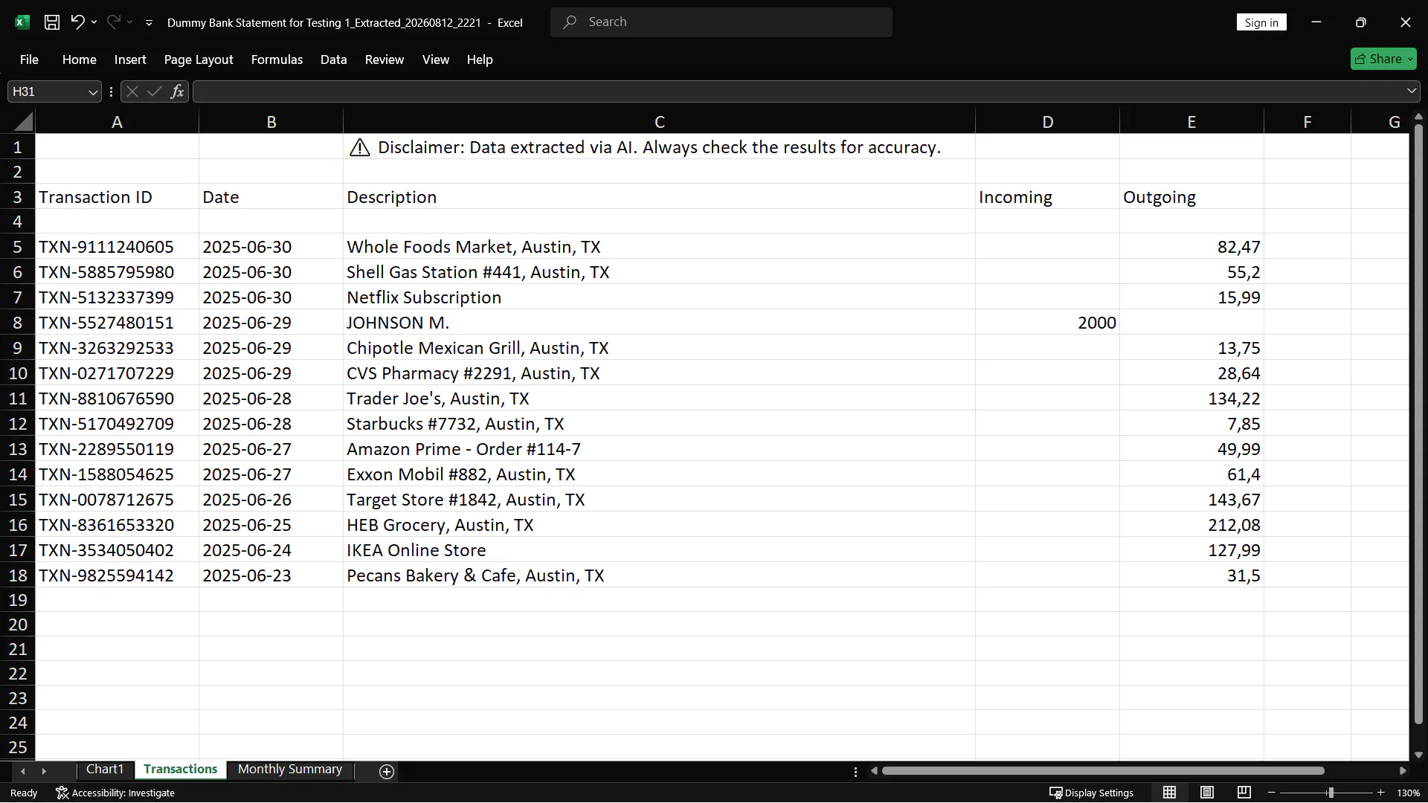Select column E header
The width and height of the screenshot is (1428, 803).
pyautogui.click(x=1191, y=122)
